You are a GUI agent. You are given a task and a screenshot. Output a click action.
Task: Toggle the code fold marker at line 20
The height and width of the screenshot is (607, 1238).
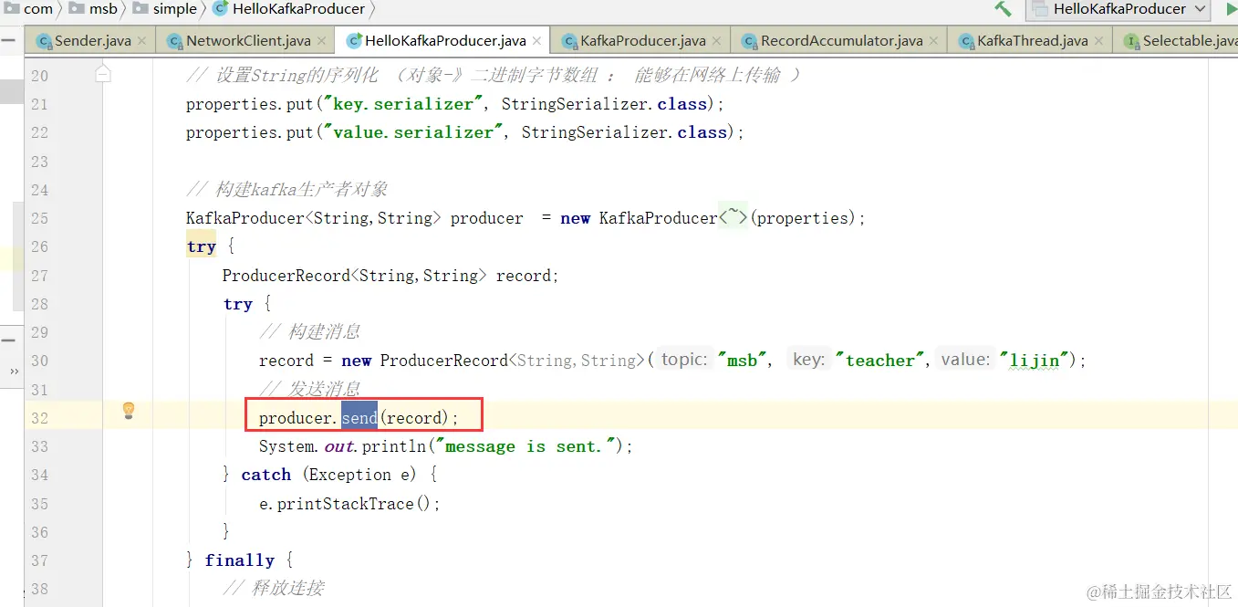tap(103, 74)
